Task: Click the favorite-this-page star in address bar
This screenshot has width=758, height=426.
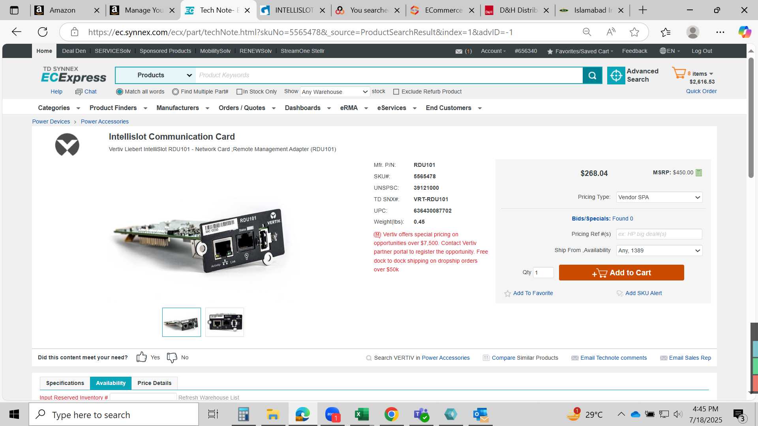Action: (x=634, y=32)
